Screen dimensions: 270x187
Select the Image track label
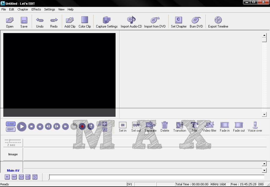tap(13, 154)
